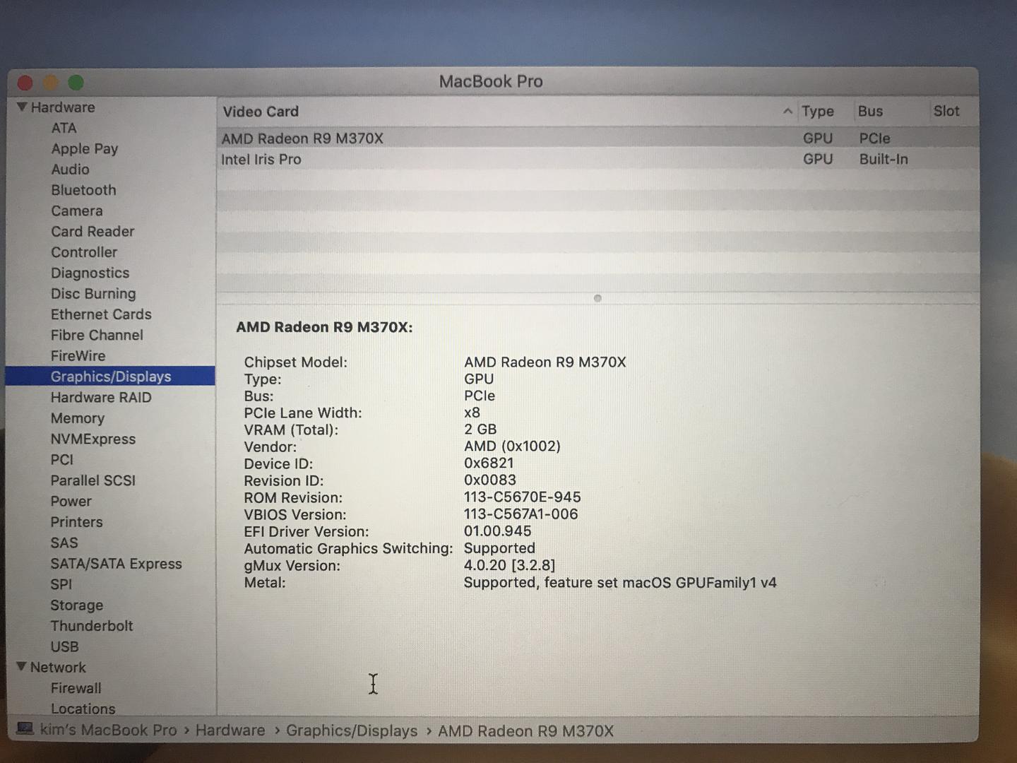Open Parallel SCSI section
The height and width of the screenshot is (763, 1017).
click(93, 480)
